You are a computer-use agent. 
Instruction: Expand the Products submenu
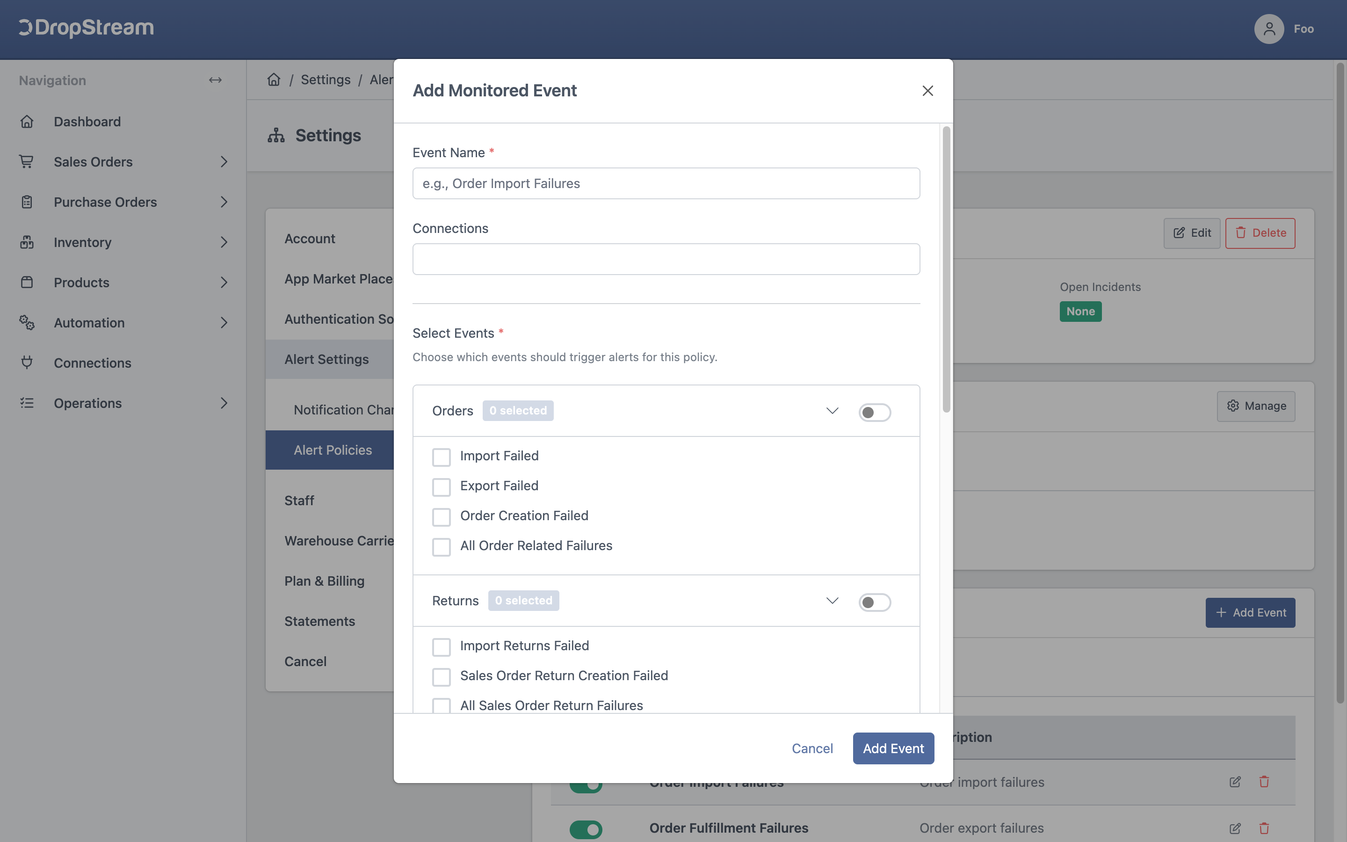224,283
